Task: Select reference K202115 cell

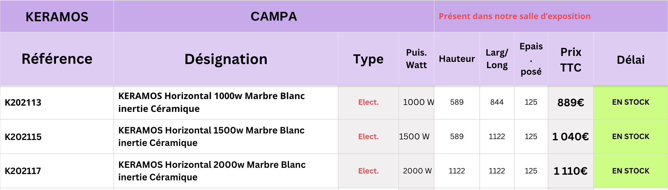Action: [23, 137]
